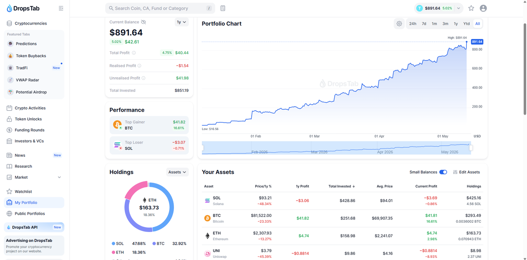527x260 pixels.
Task: Click Advertising on DropsTab banner
Action: [x=34, y=246]
